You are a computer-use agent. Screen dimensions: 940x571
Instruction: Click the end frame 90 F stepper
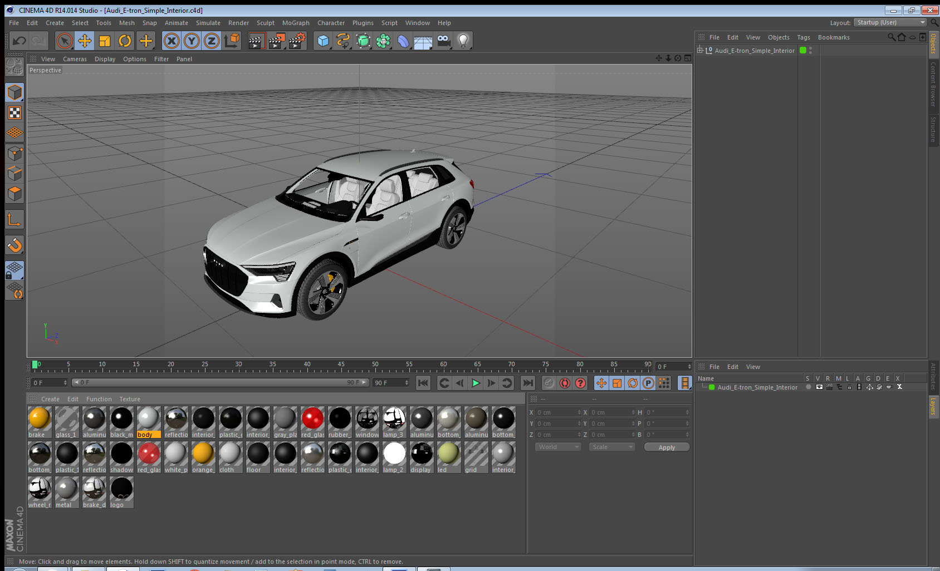click(x=407, y=383)
